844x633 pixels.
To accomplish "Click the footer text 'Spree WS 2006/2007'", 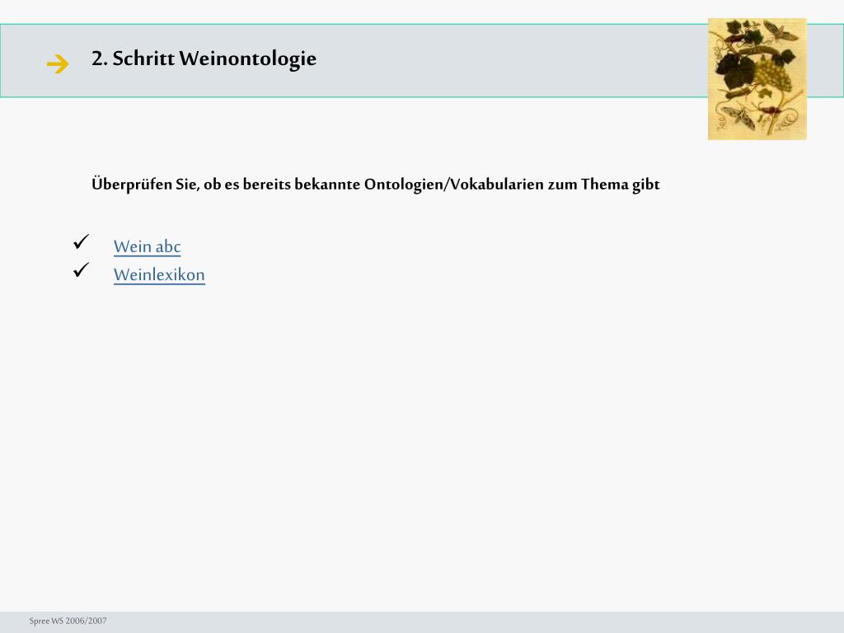I will [x=68, y=621].
